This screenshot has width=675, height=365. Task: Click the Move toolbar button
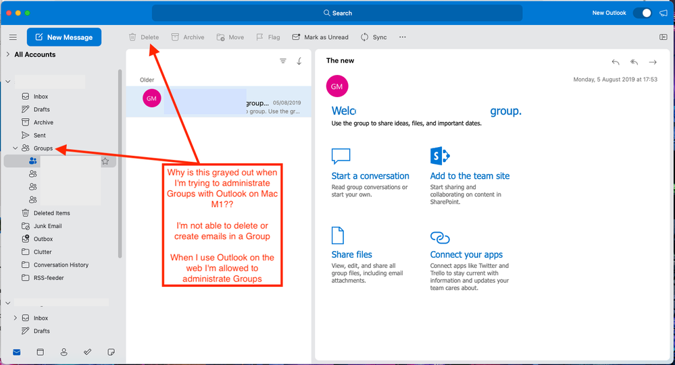point(230,37)
